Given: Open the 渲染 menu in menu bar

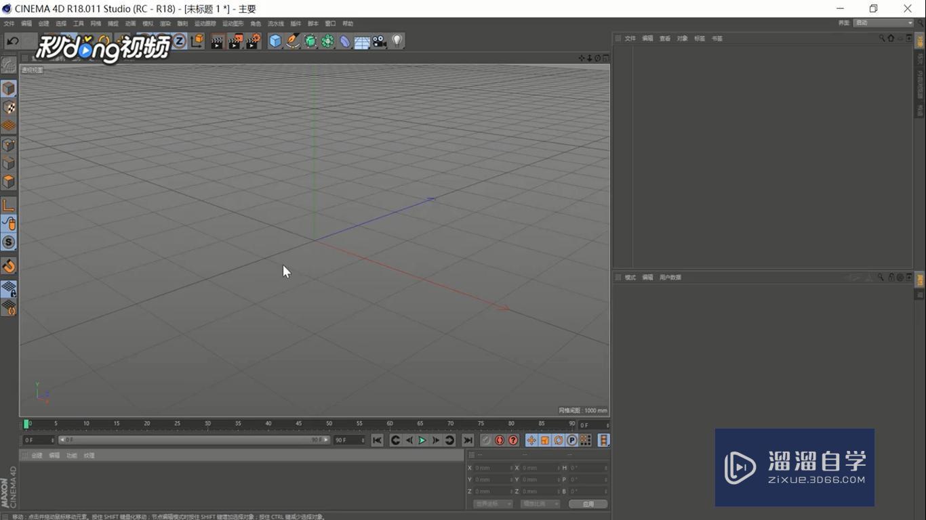Looking at the screenshot, I should pos(165,24).
